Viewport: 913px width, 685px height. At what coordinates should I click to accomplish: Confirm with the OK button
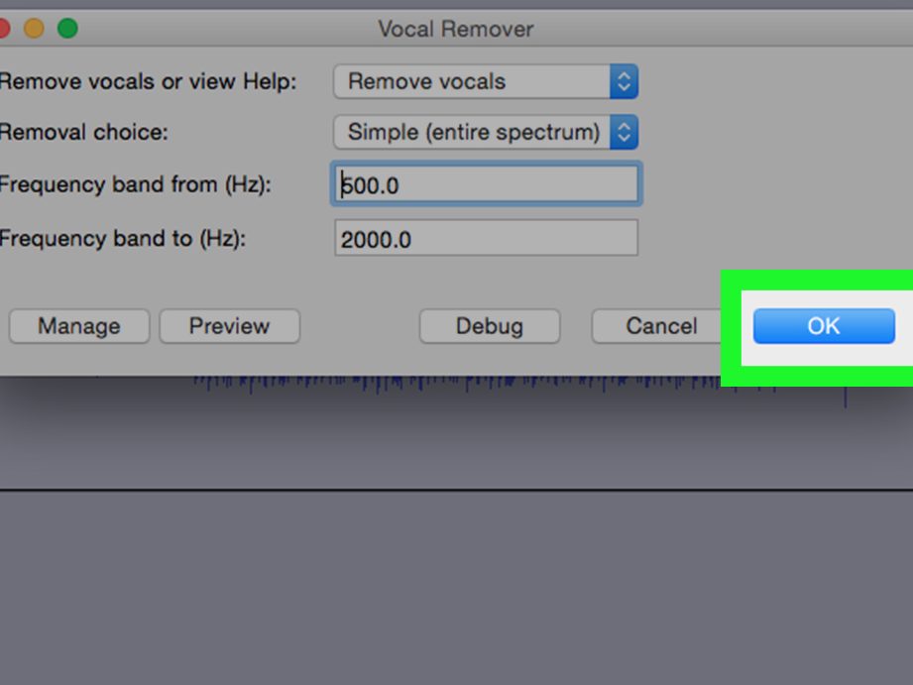(x=823, y=326)
